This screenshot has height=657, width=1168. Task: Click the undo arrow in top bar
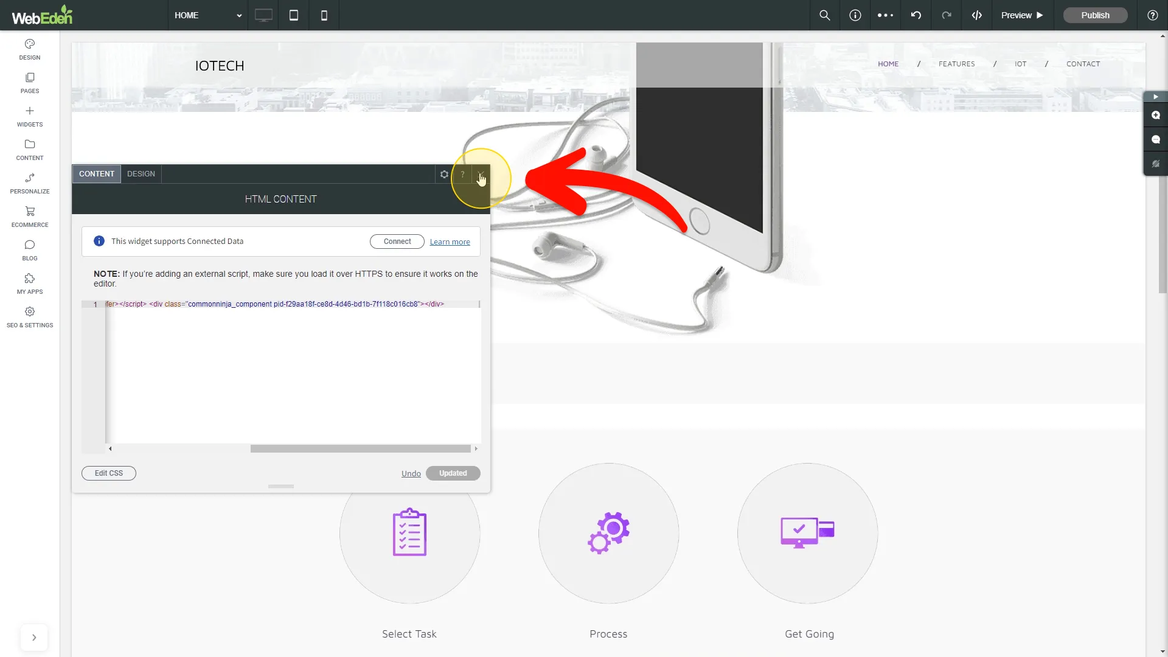tap(916, 15)
